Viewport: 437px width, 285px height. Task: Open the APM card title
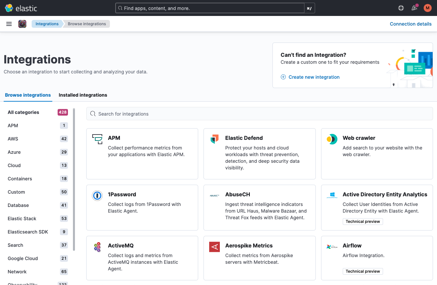click(114, 138)
